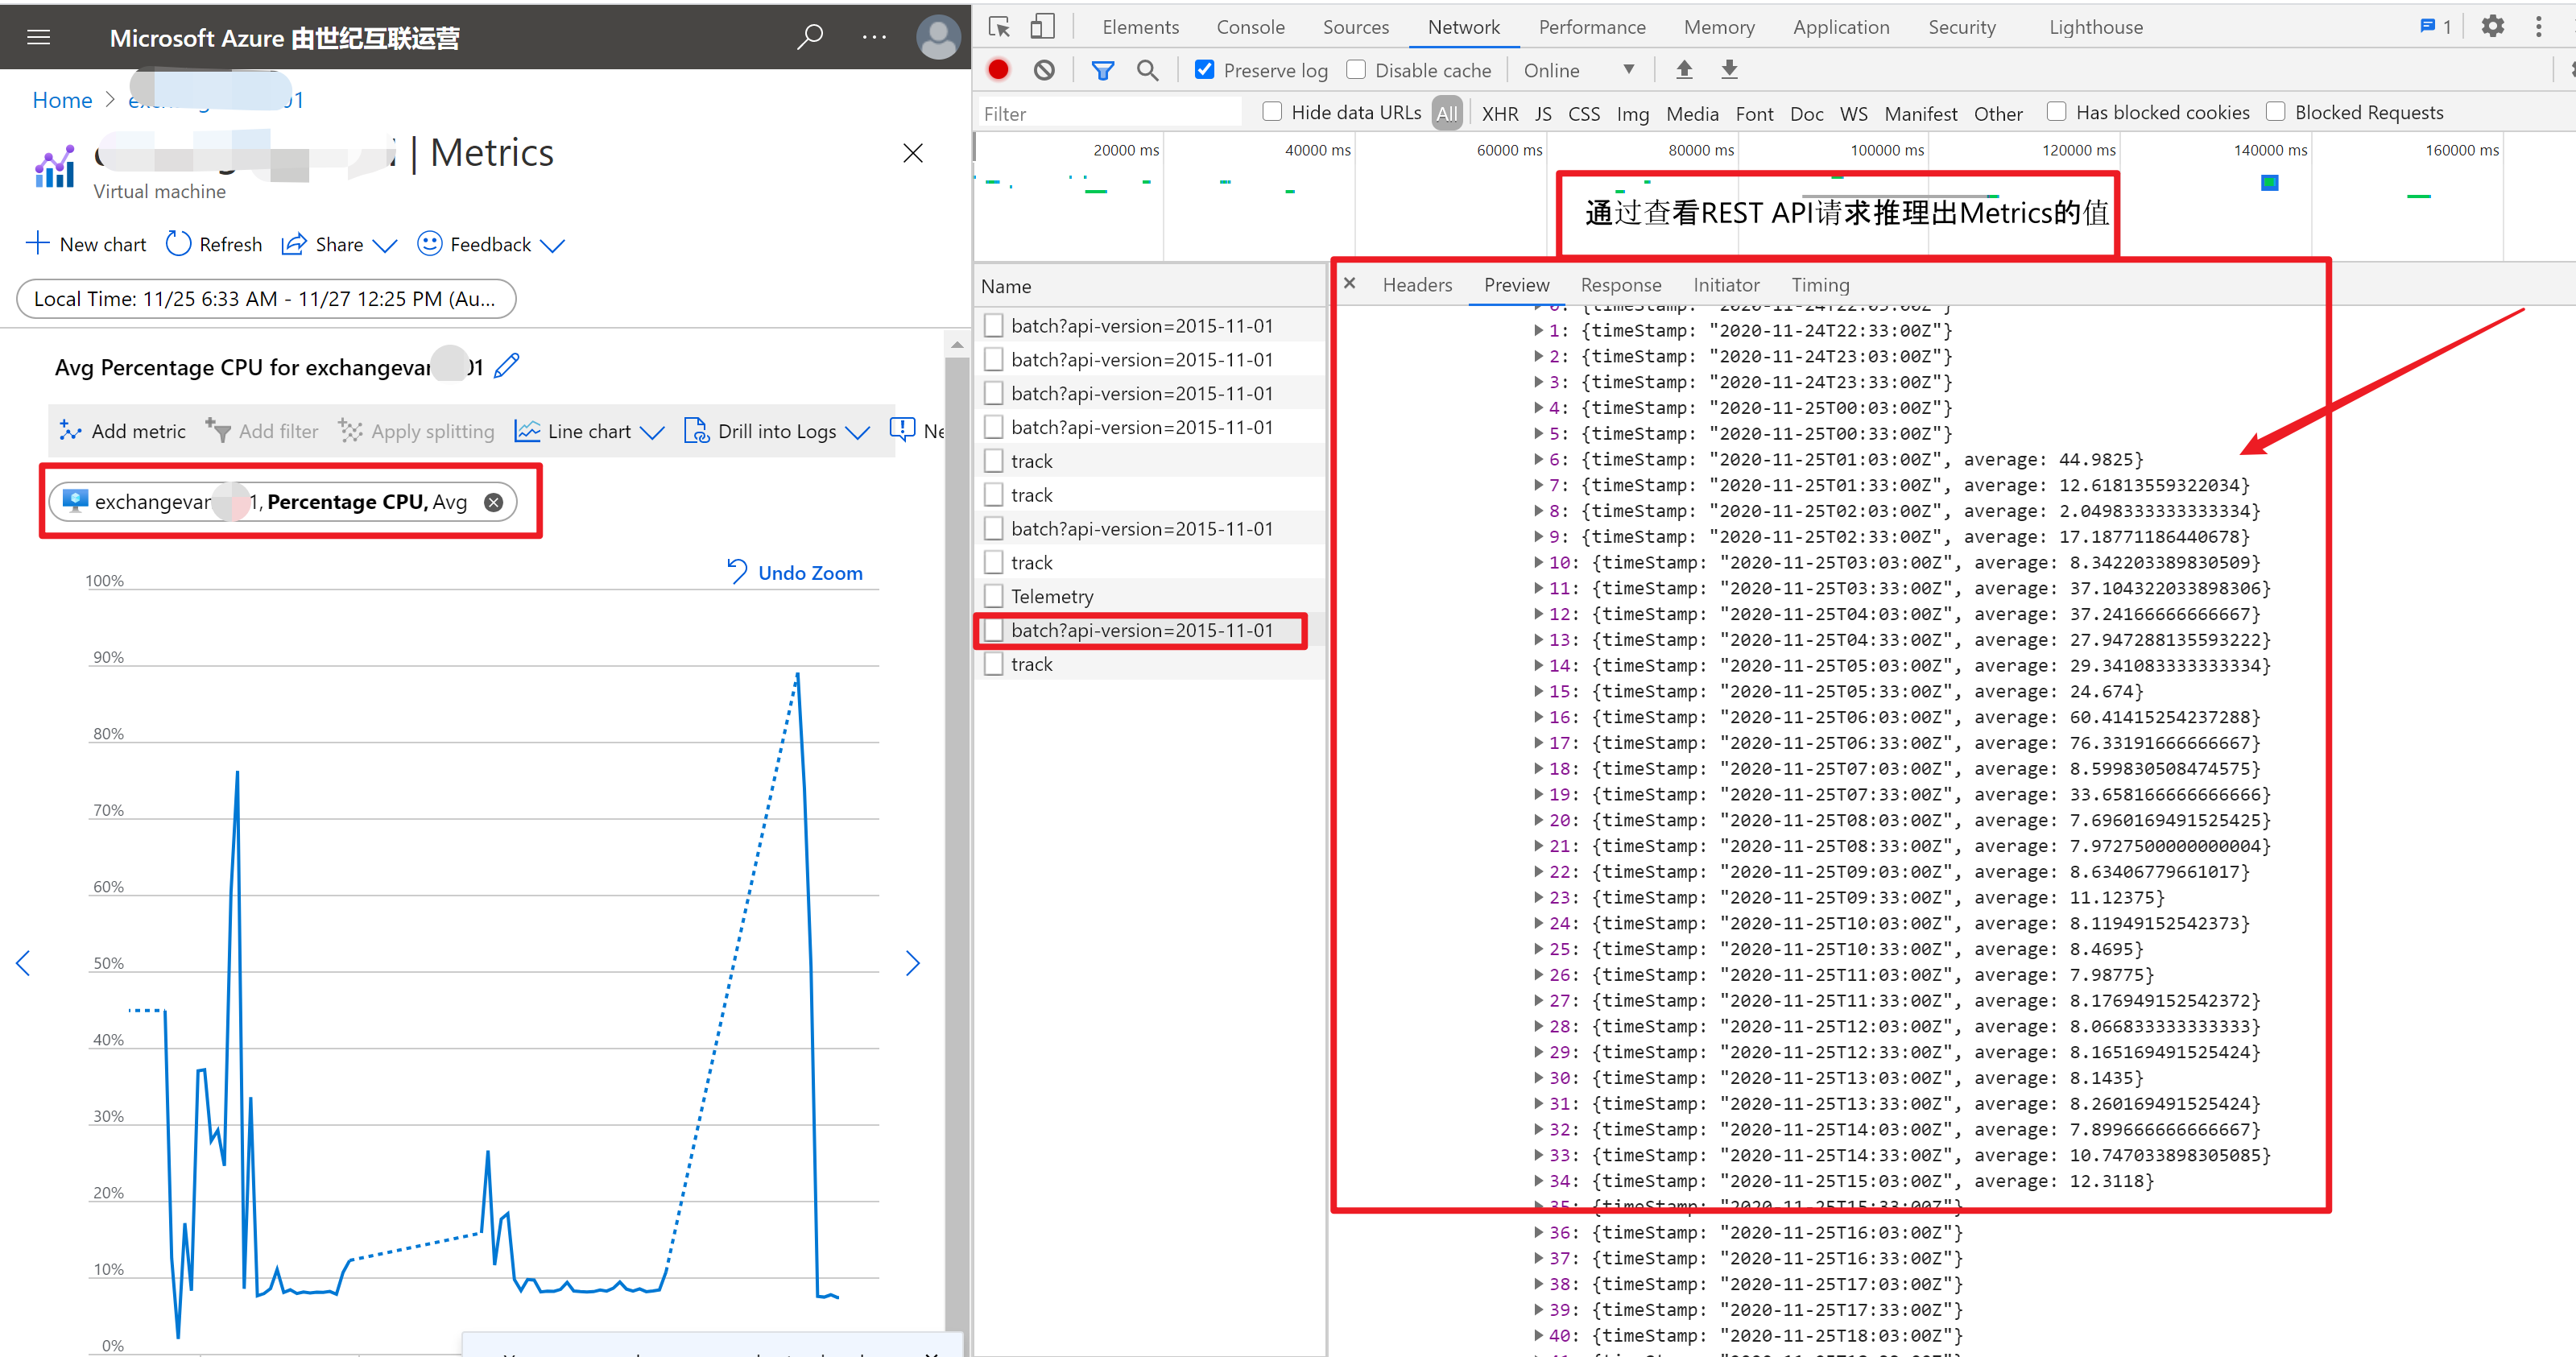Viewport: 2576px width, 1357px height.
Task: Click the export HAR download arrow
Action: pyautogui.click(x=1729, y=70)
